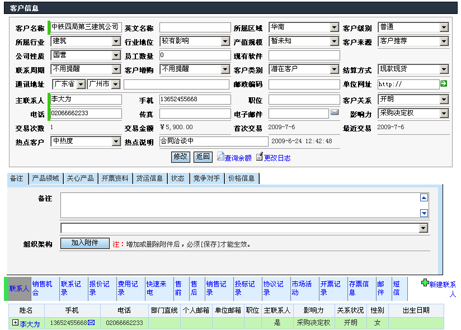Open the 协议记录 records tab

pyautogui.click(x=276, y=288)
